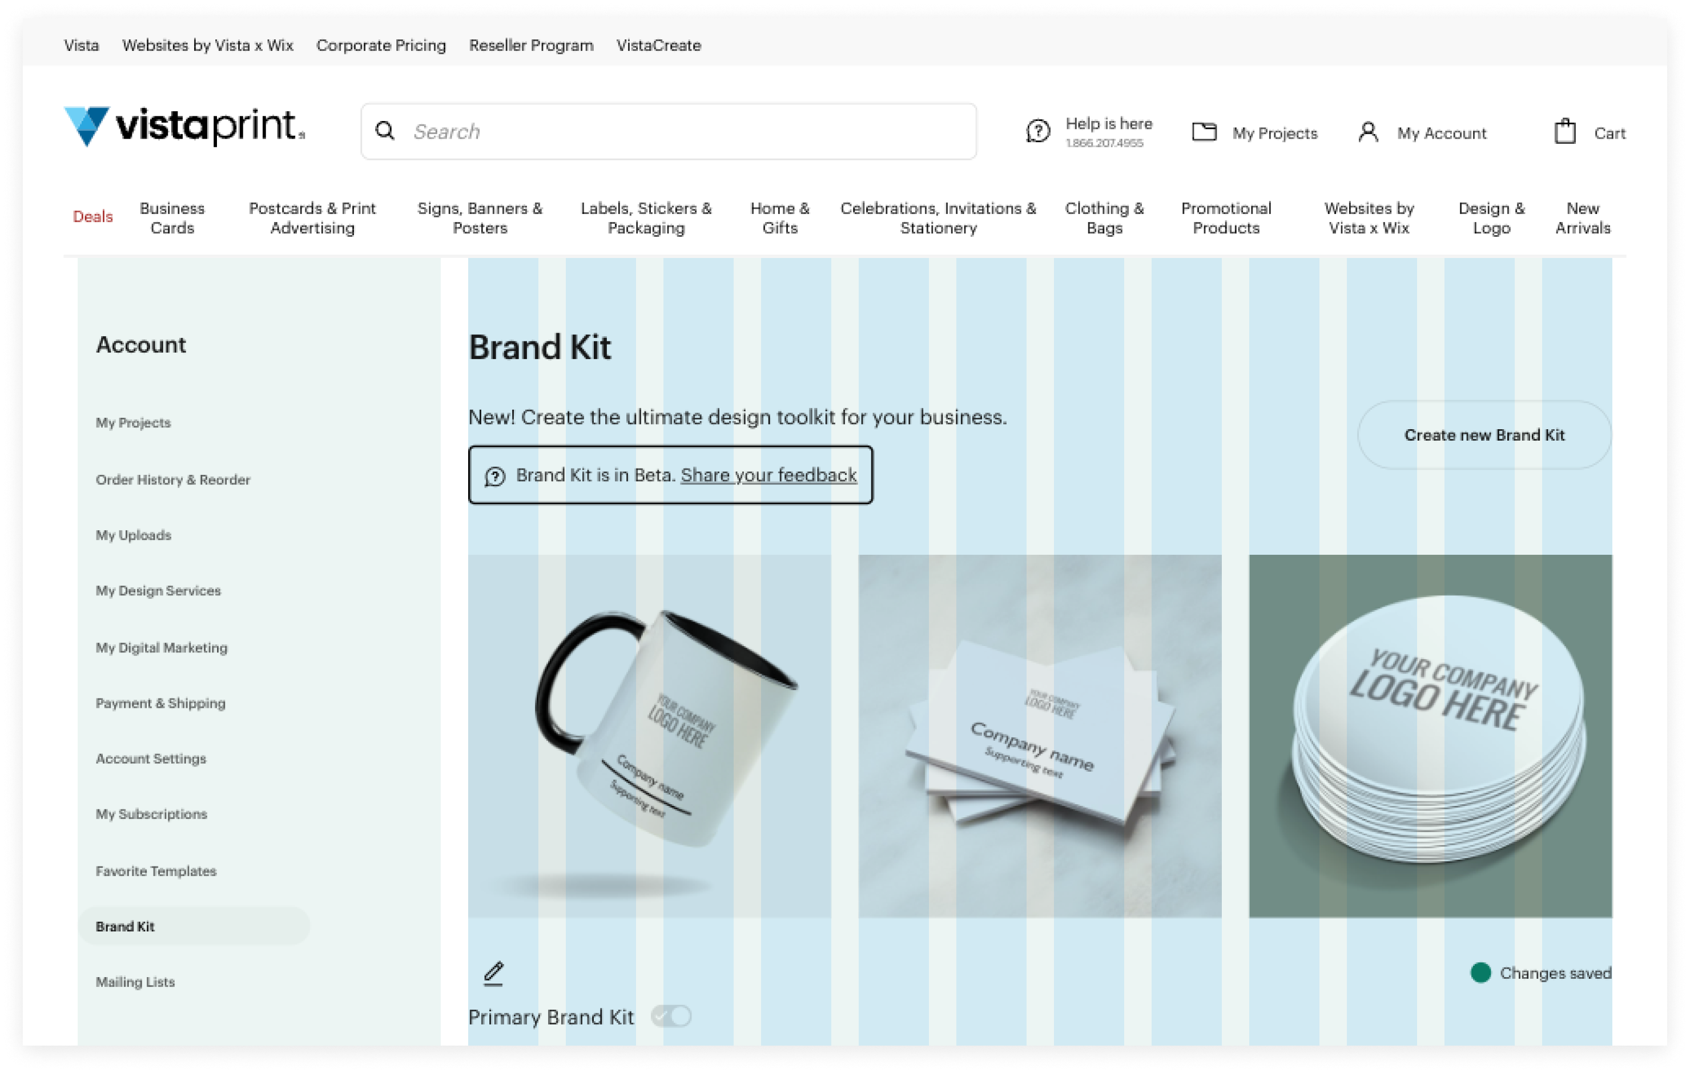
Task: Select My Digital Marketing in sidebar
Action: pyautogui.click(x=162, y=648)
